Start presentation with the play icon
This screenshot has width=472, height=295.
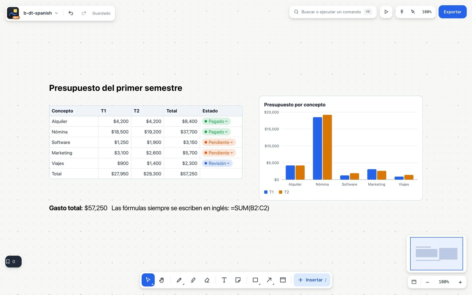pos(386,12)
